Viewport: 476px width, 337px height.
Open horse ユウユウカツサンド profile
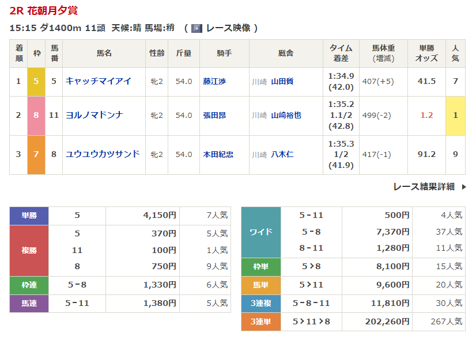103,154
